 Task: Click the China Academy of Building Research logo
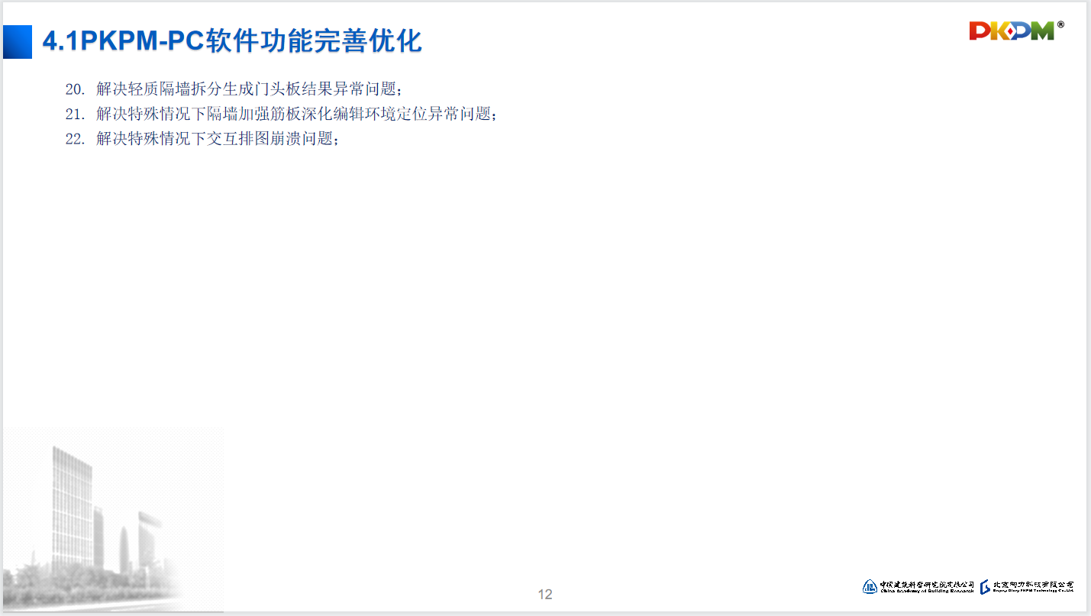918,586
